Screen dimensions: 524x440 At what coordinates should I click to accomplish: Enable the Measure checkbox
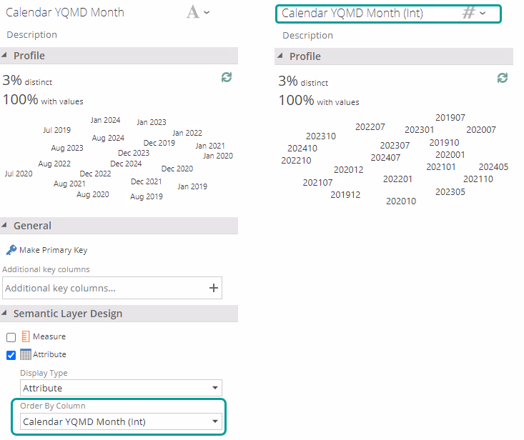[x=11, y=337]
